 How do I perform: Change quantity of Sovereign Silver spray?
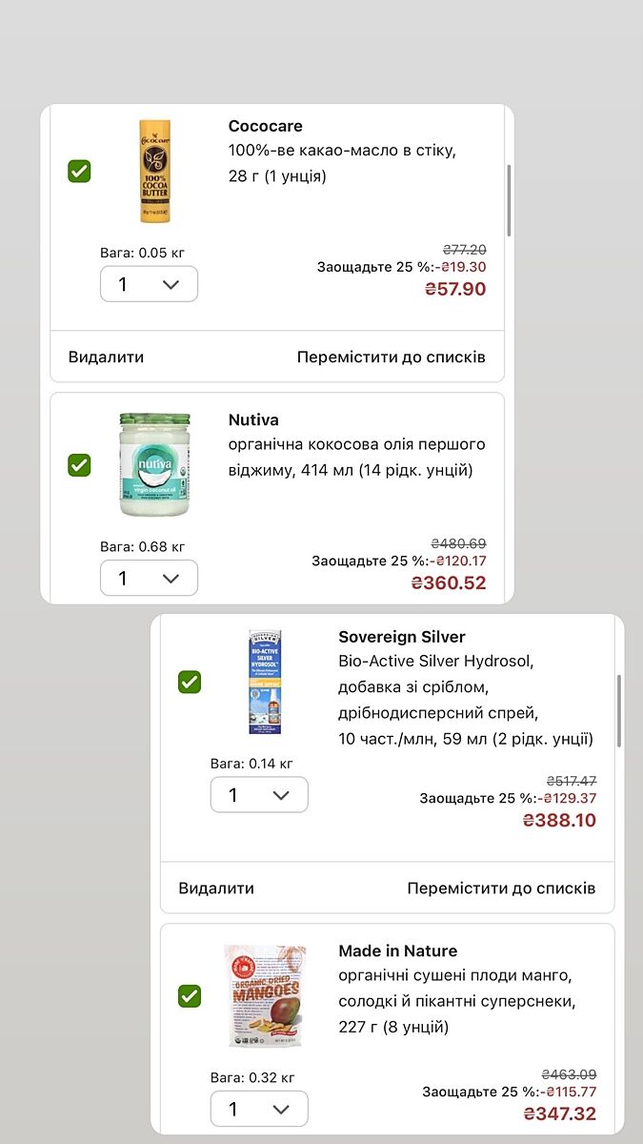[259, 795]
